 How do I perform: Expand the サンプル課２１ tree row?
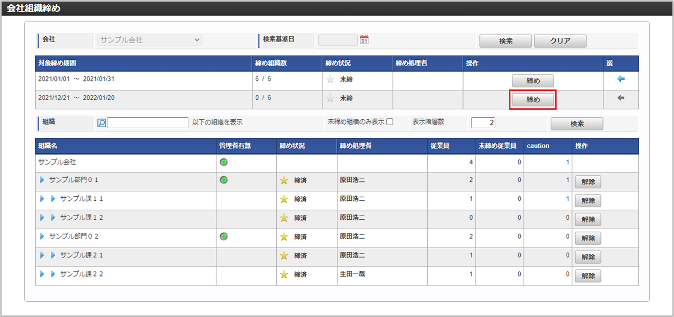[x=53, y=255]
